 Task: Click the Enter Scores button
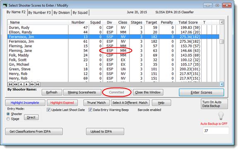(x=201, y=92)
